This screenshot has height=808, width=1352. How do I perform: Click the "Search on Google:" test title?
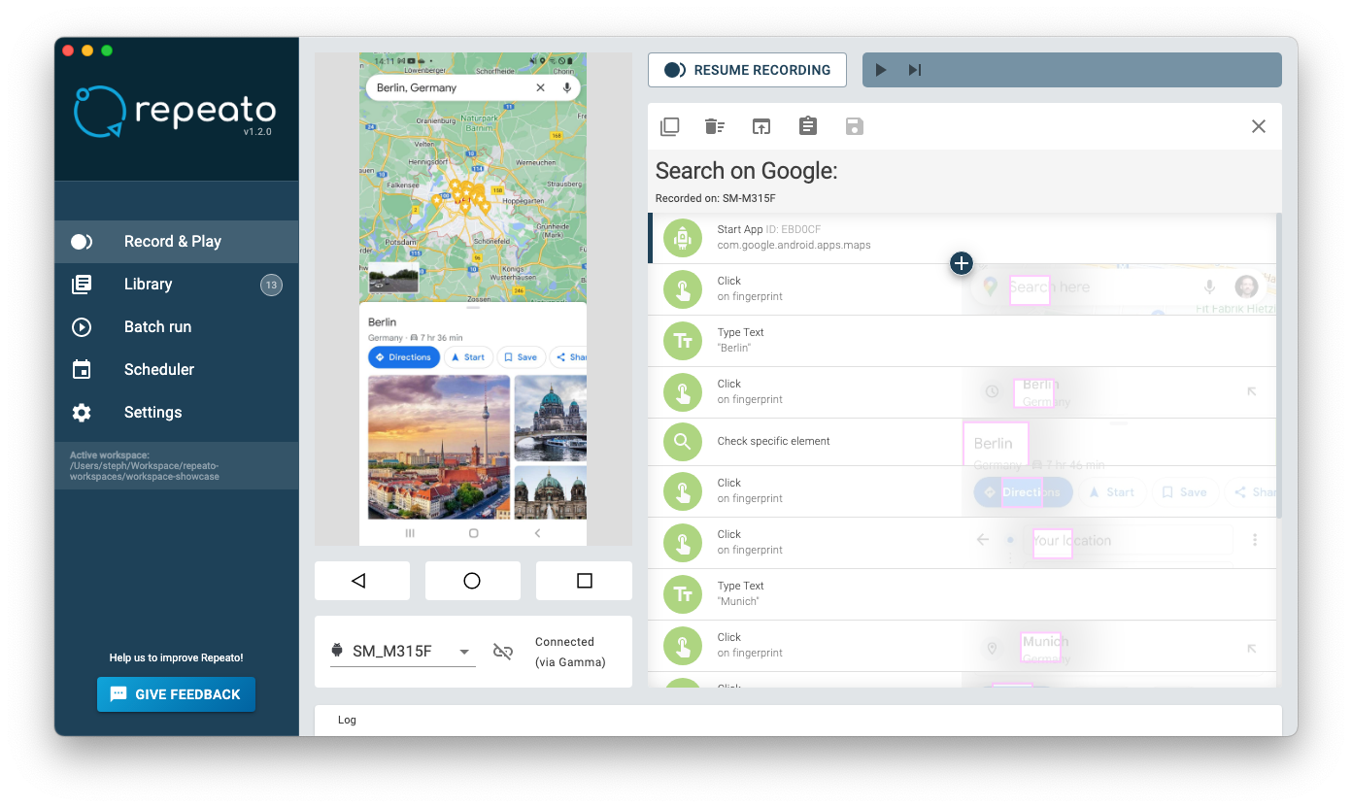coord(746,171)
